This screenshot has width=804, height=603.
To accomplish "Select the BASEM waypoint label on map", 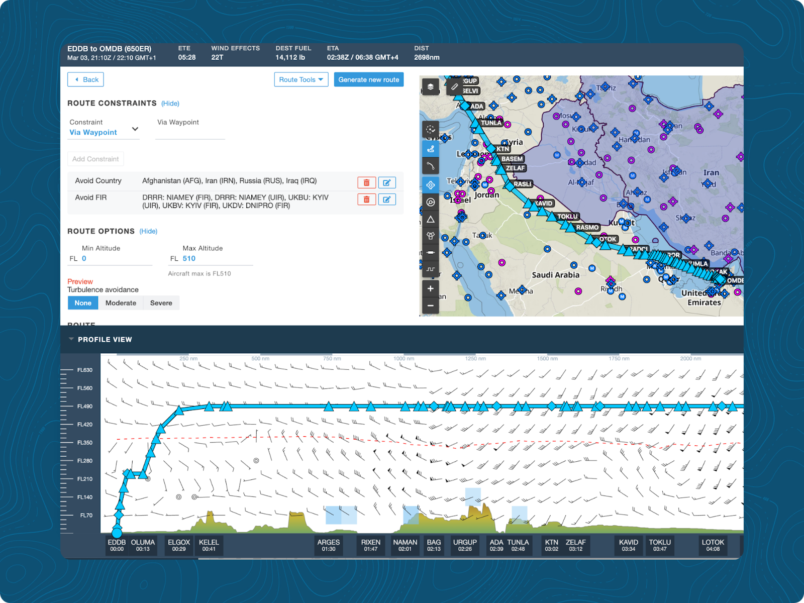I will (512, 159).
